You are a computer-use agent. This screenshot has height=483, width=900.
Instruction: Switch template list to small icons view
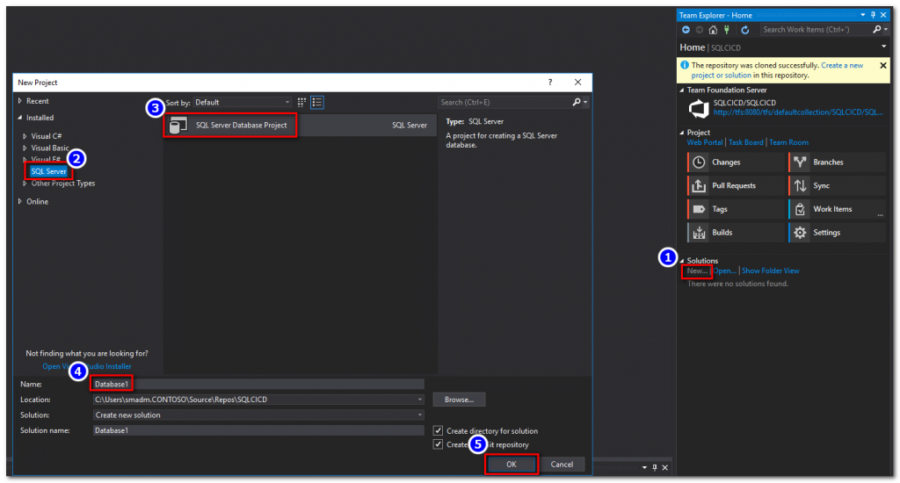[x=301, y=102]
